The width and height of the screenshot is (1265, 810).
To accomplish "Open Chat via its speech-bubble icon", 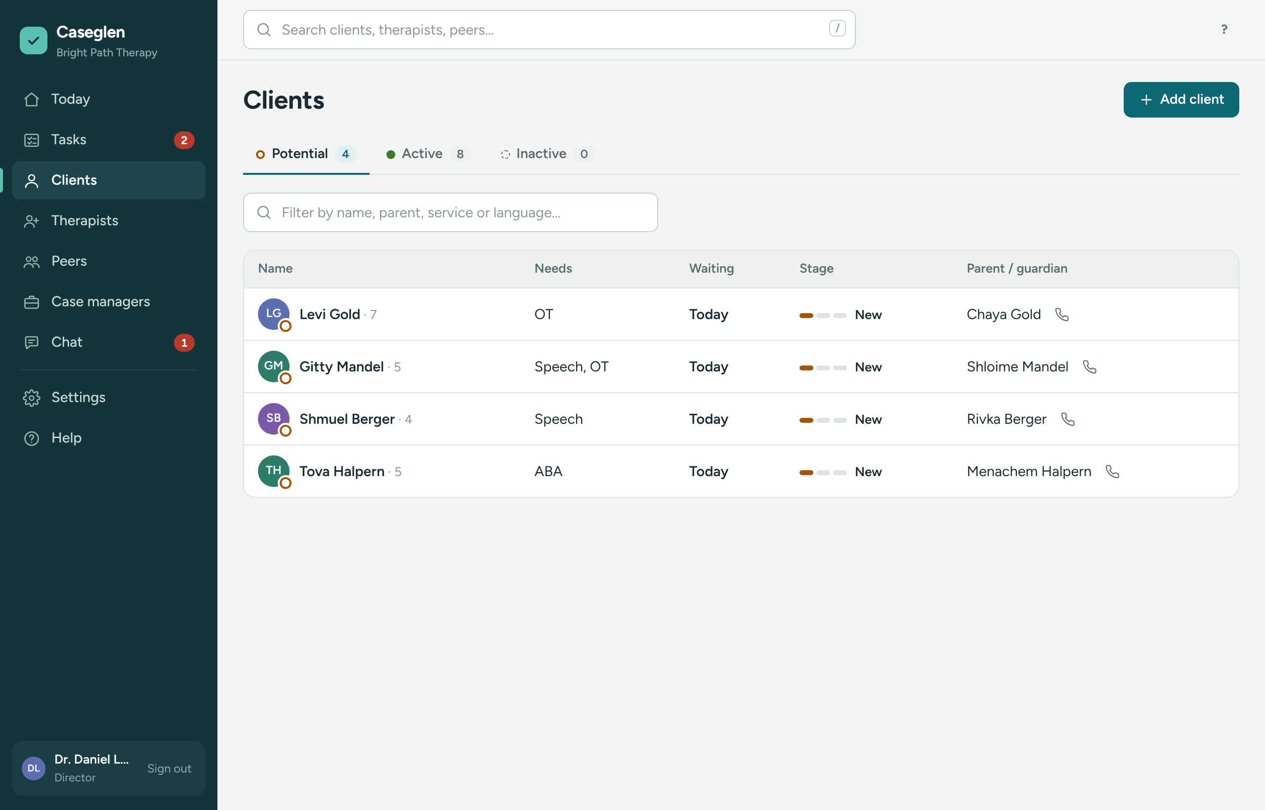I will click(x=32, y=342).
